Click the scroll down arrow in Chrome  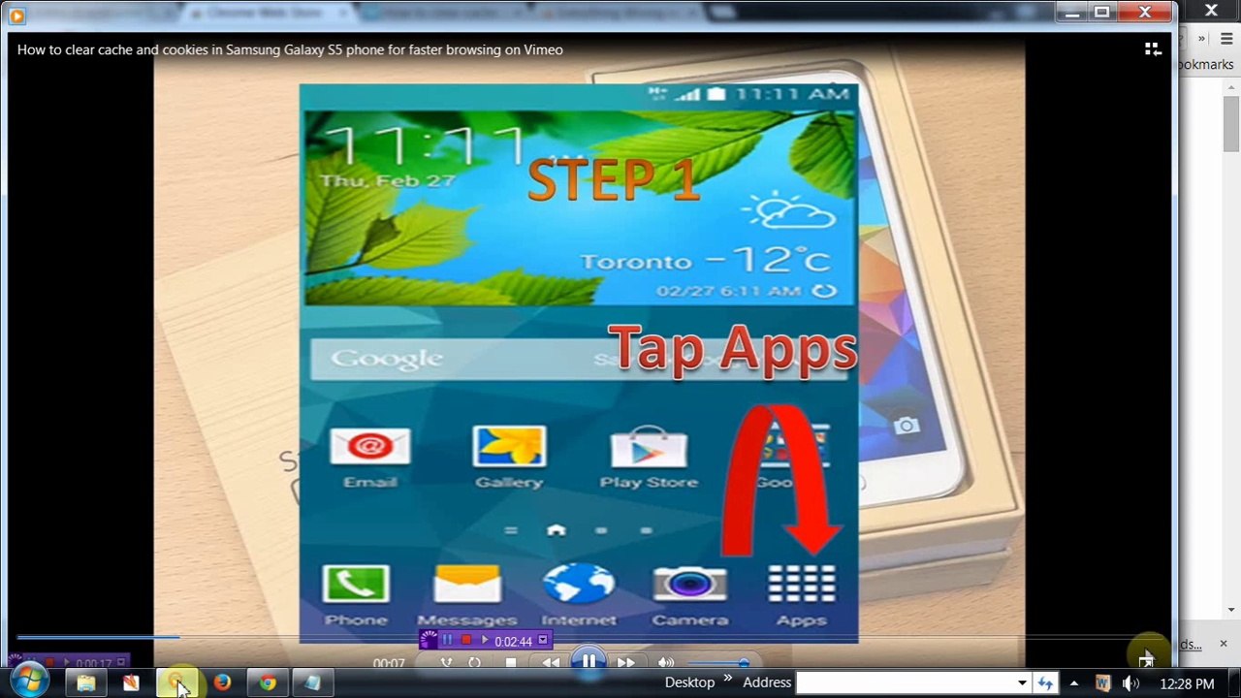point(1231,610)
